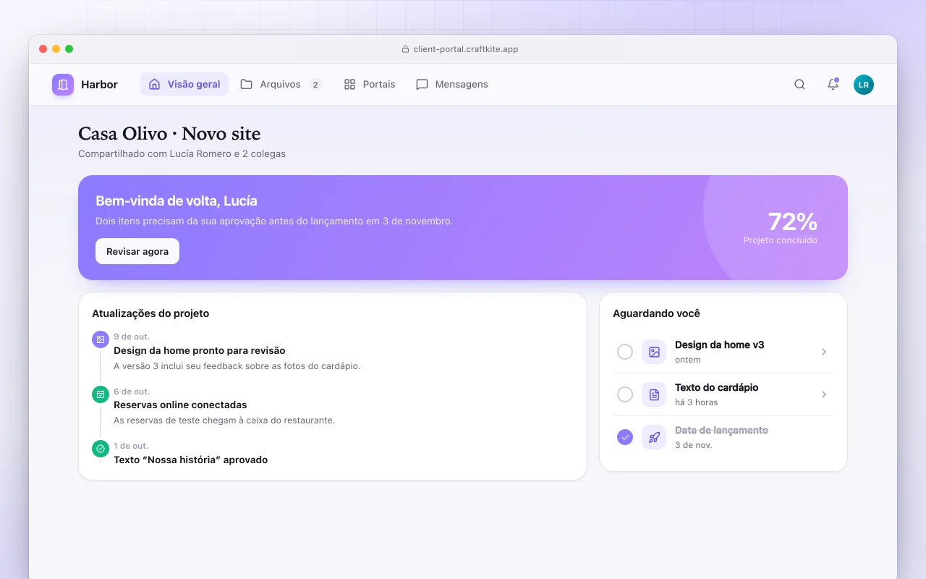Click the Bem-vinda de volta, Lucía heading
The height and width of the screenshot is (579, 926).
click(x=177, y=200)
